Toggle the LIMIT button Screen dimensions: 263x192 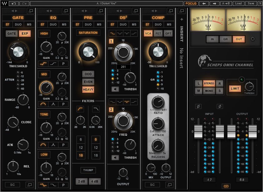[x=235, y=89]
